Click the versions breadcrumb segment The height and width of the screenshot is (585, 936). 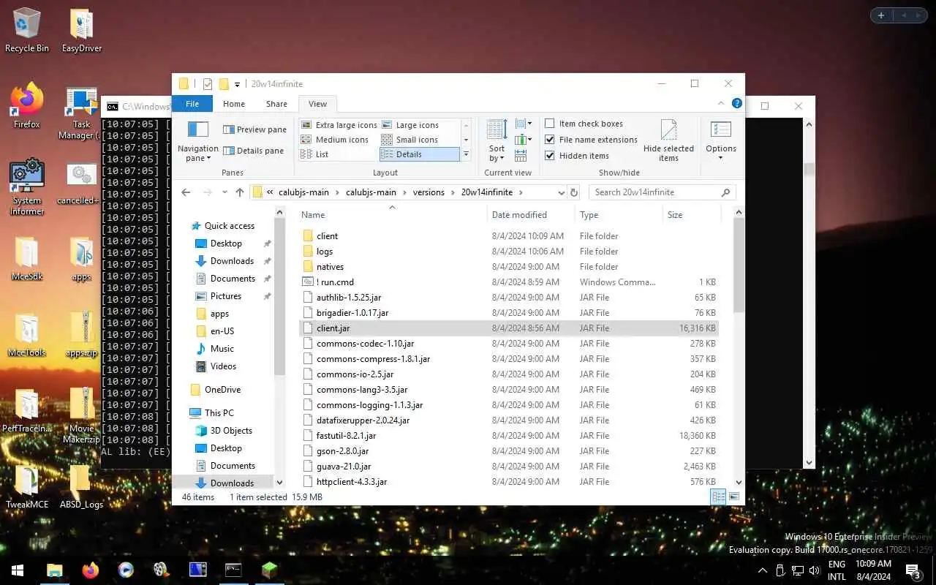[429, 192]
